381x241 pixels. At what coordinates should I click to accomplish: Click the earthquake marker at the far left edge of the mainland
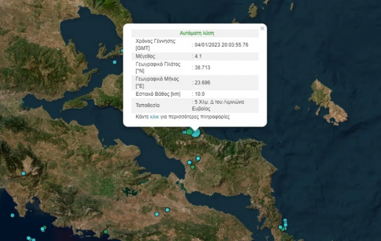[x=24, y=174]
